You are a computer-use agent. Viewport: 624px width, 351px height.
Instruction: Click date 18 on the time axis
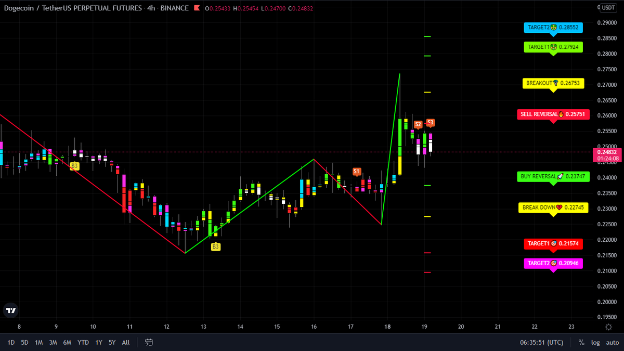[387, 327]
